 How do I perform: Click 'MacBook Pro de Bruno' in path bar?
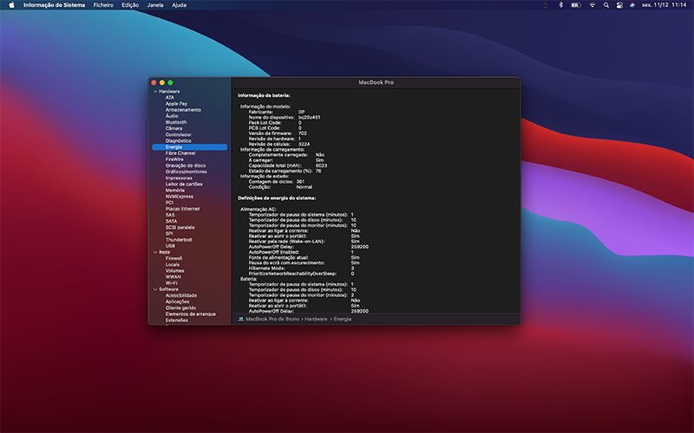272,319
